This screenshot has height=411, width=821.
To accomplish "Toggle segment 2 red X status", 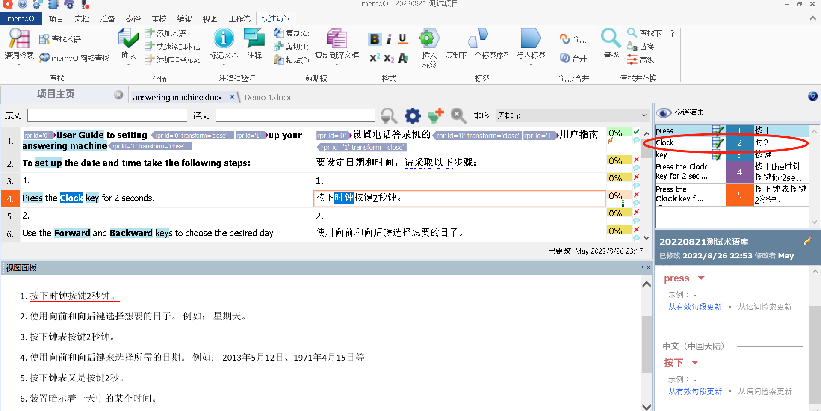I will pos(636,160).
